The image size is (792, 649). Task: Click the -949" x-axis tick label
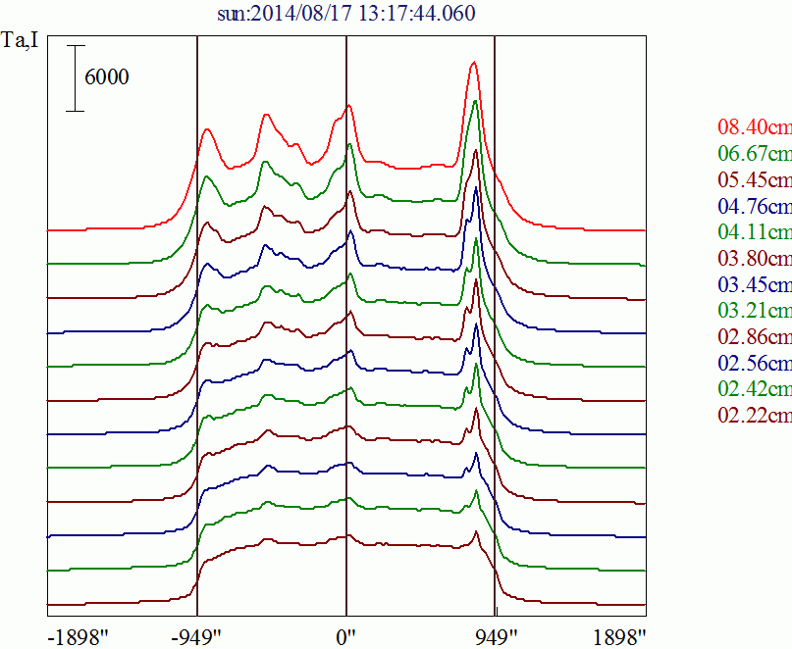[x=196, y=635]
